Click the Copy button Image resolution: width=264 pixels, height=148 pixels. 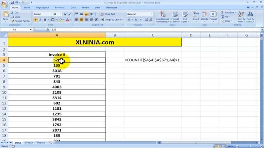pos(16,17)
